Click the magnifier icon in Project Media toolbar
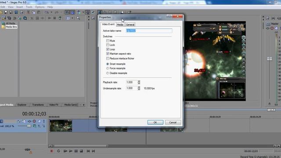 coord(78,18)
